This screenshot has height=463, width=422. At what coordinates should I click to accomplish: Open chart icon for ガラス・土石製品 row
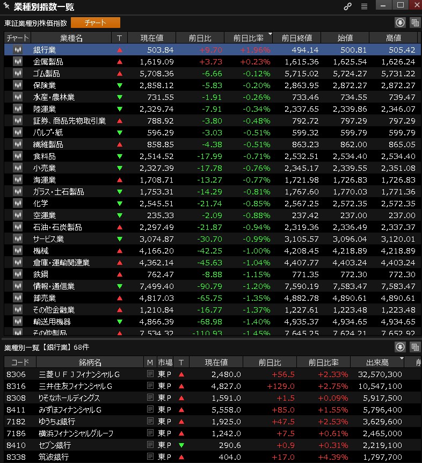pos(18,191)
